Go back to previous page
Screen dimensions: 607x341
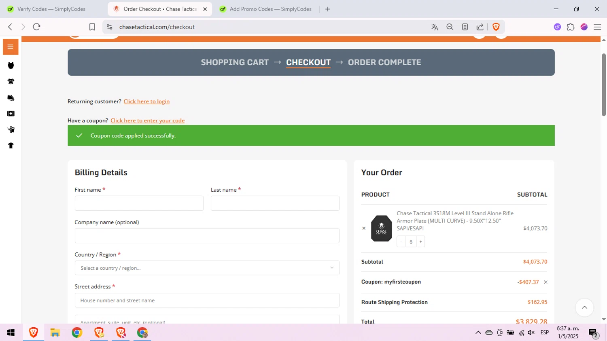point(10,27)
